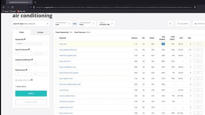Image resolution: width=205 pixels, height=115 pixels.
Task: Check the 'hvac cost' row checkbox
Action: [x=56, y=44]
